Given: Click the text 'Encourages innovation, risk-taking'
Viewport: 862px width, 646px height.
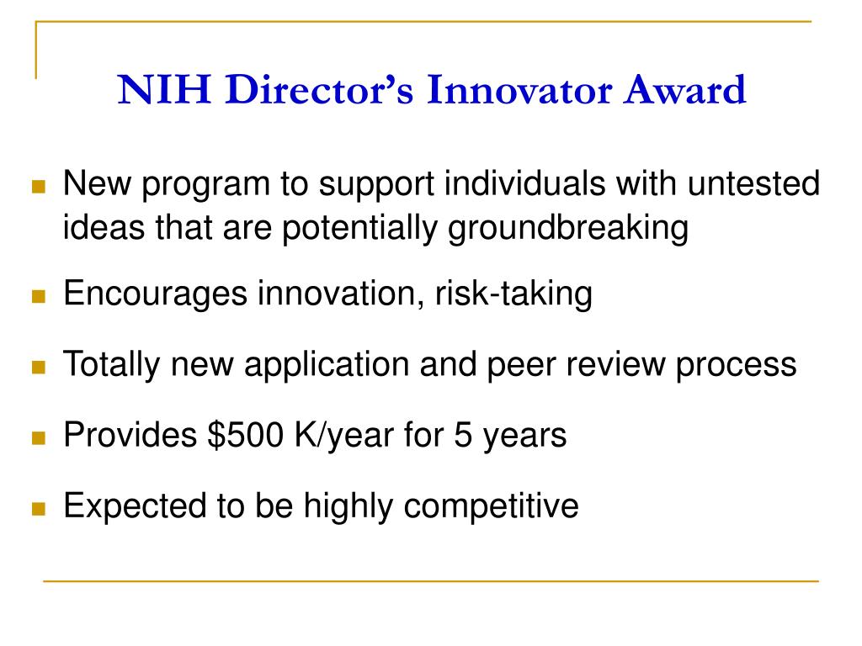Looking at the screenshot, I should click(327, 294).
